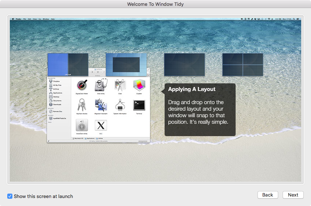This screenshot has height=206, width=311.
Task: Open the File menu in the tutorial
Action: (25, 19)
